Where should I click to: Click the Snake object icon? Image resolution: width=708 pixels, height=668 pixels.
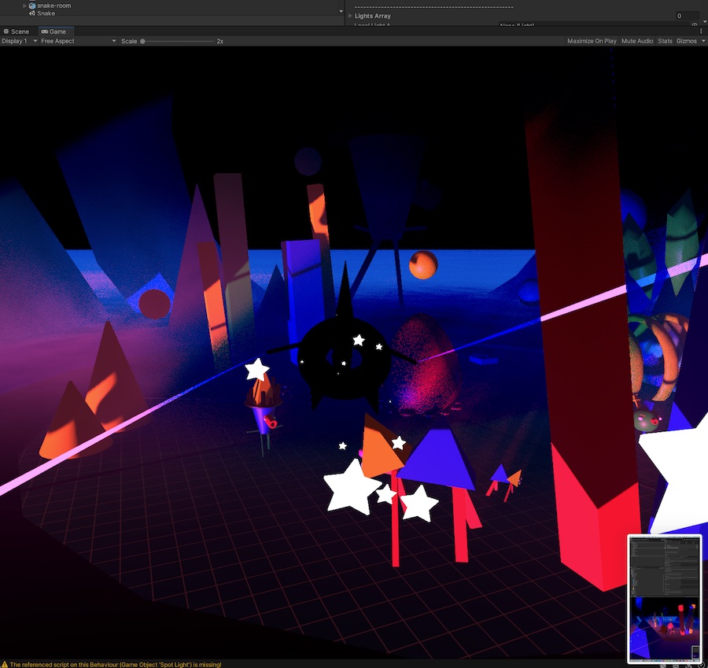pos(32,13)
